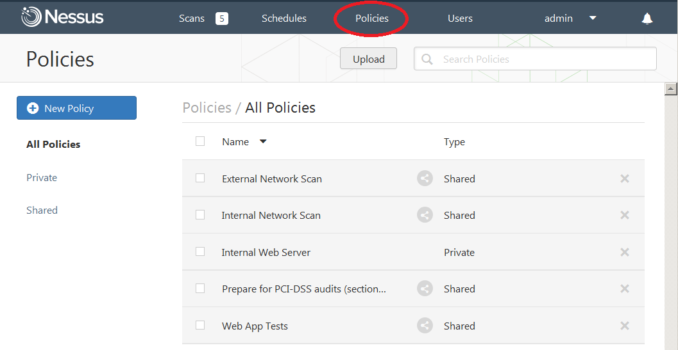The image size is (678, 350).
Task: Select Private policies filter in sidebar
Action: [42, 177]
